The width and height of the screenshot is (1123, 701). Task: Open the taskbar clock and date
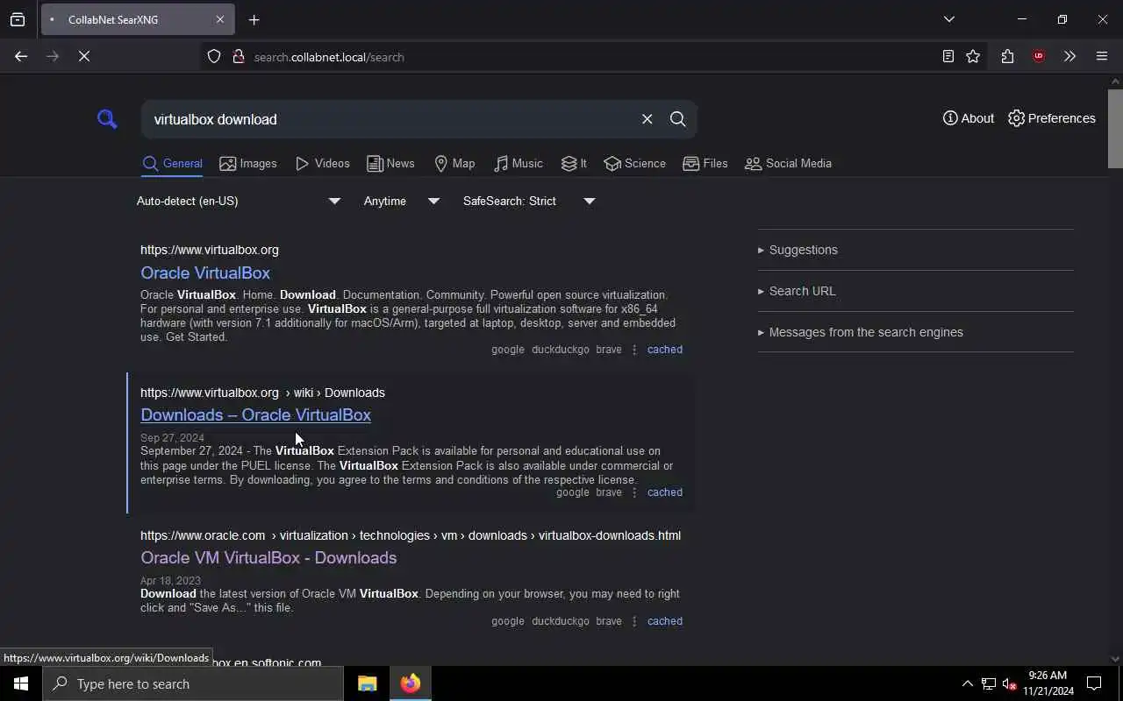[x=1048, y=683]
